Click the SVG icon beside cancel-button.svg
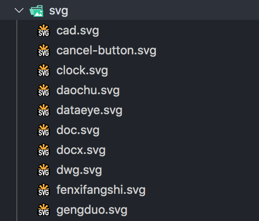 (x=44, y=50)
